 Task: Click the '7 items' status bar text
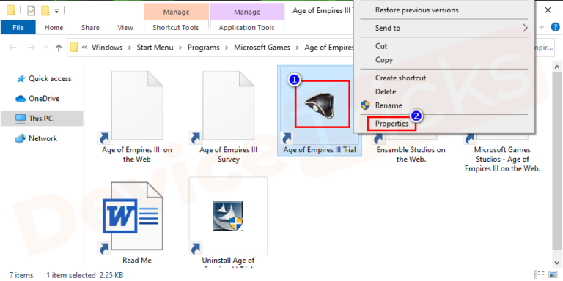click(21, 275)
